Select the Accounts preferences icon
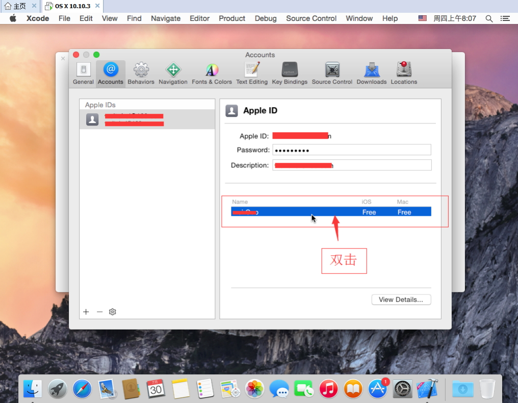The image size is (518, 403). pos(110,73)
